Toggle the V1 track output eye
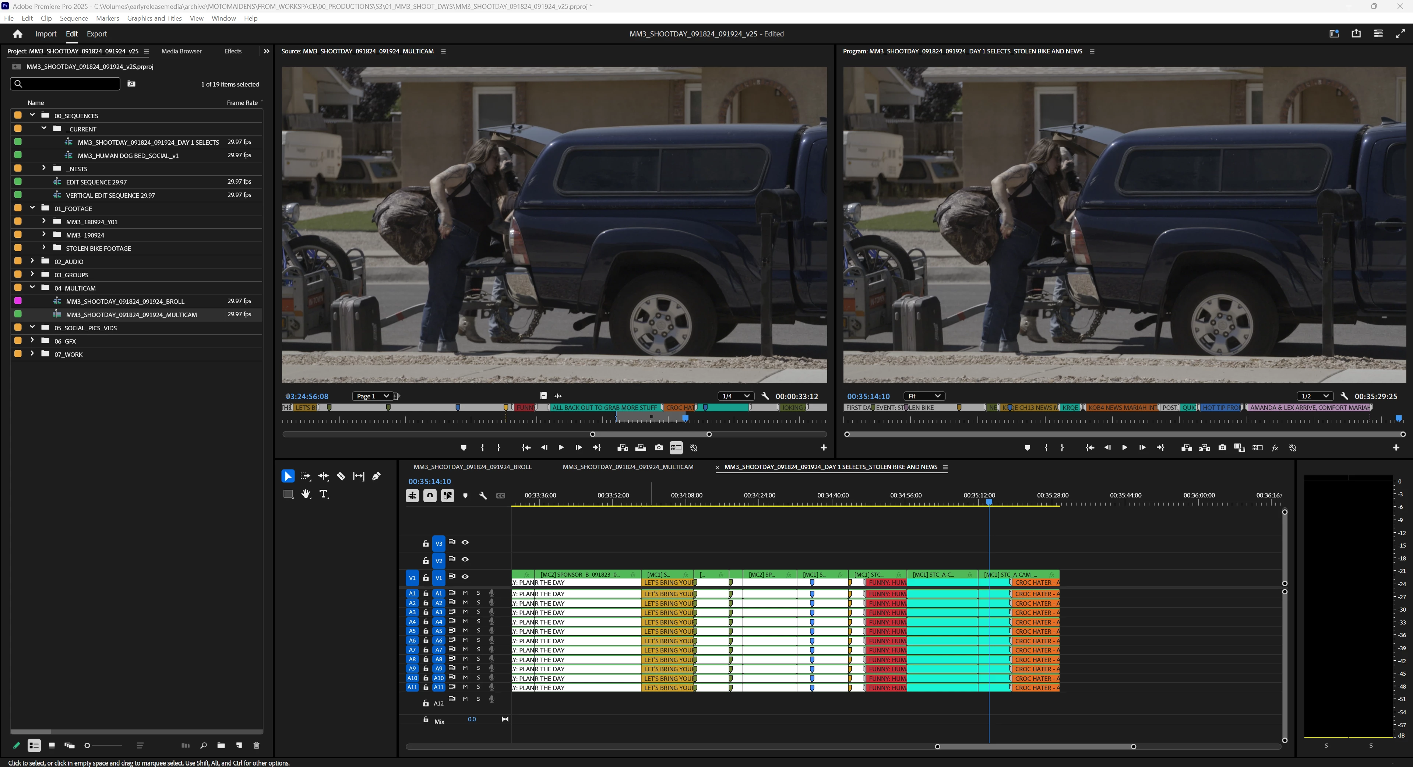This screenshot has width=1413, height=767. tap(465, 577)
